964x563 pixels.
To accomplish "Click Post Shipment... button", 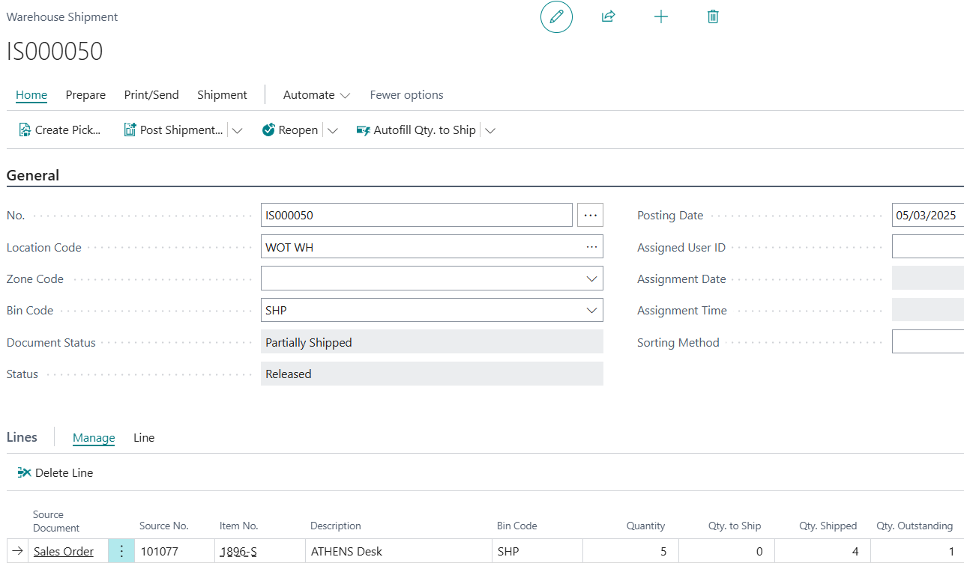I will tap(174, 130).
